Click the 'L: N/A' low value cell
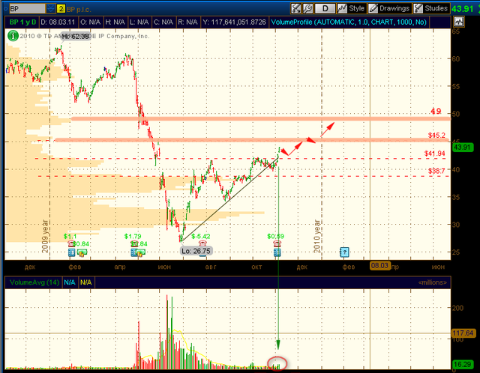Viewport: 480px width, 373px height. (x=139, y=22)
